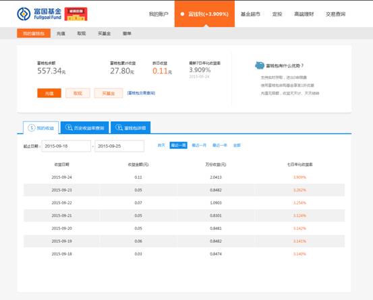373x300 pixels.
Task: Select 买基金 in the sub-navigation bar
Action: click(x=104, y=34)
